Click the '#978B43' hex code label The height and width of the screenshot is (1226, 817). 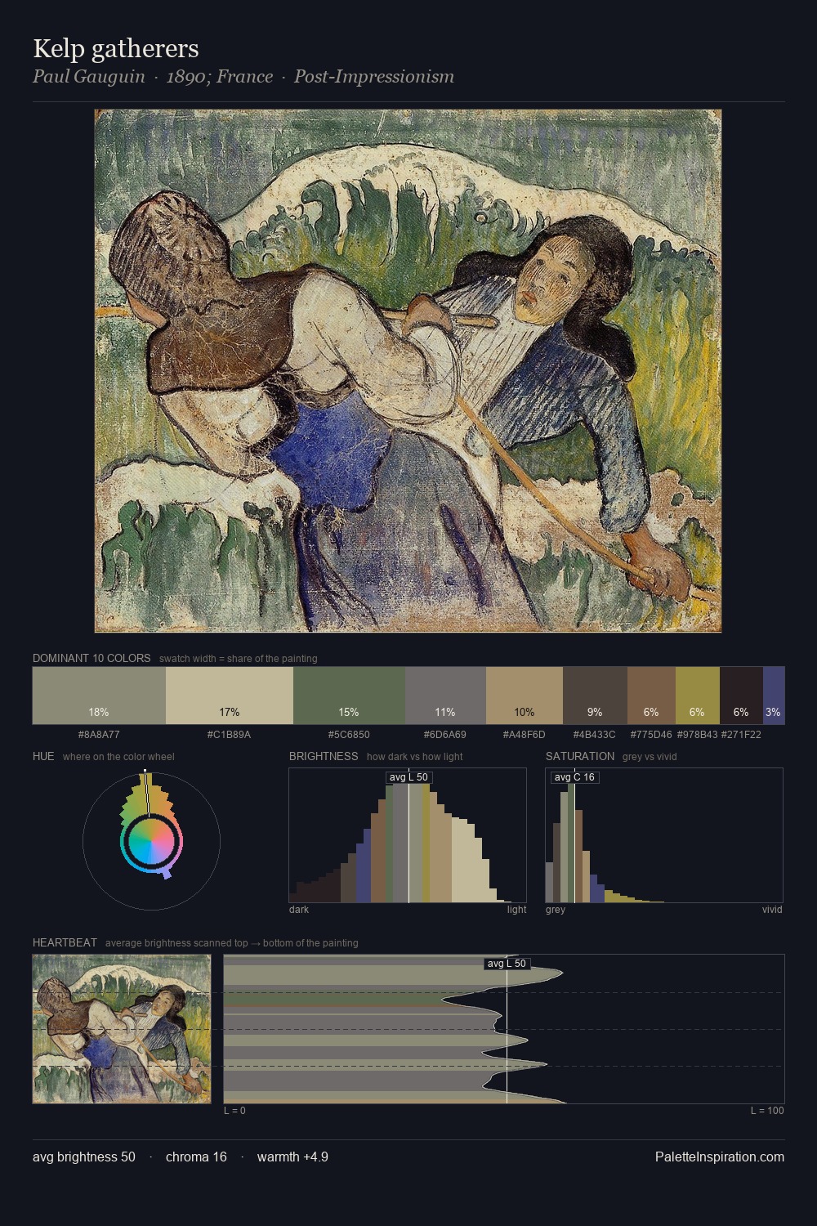[698, 735]
